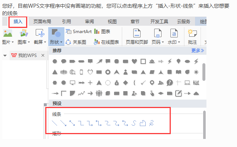237x147 pixels.
Task: Click 页眉和页脚 header footer button
Action: [137, 37]
